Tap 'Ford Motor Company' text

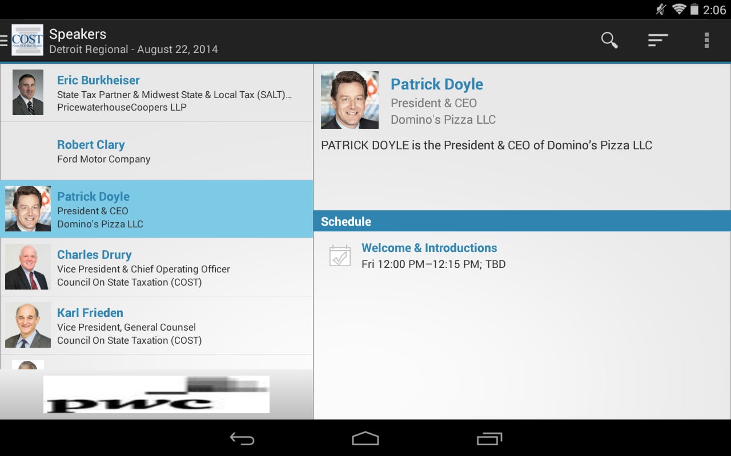pyautogui.click(x=104, y=159)
